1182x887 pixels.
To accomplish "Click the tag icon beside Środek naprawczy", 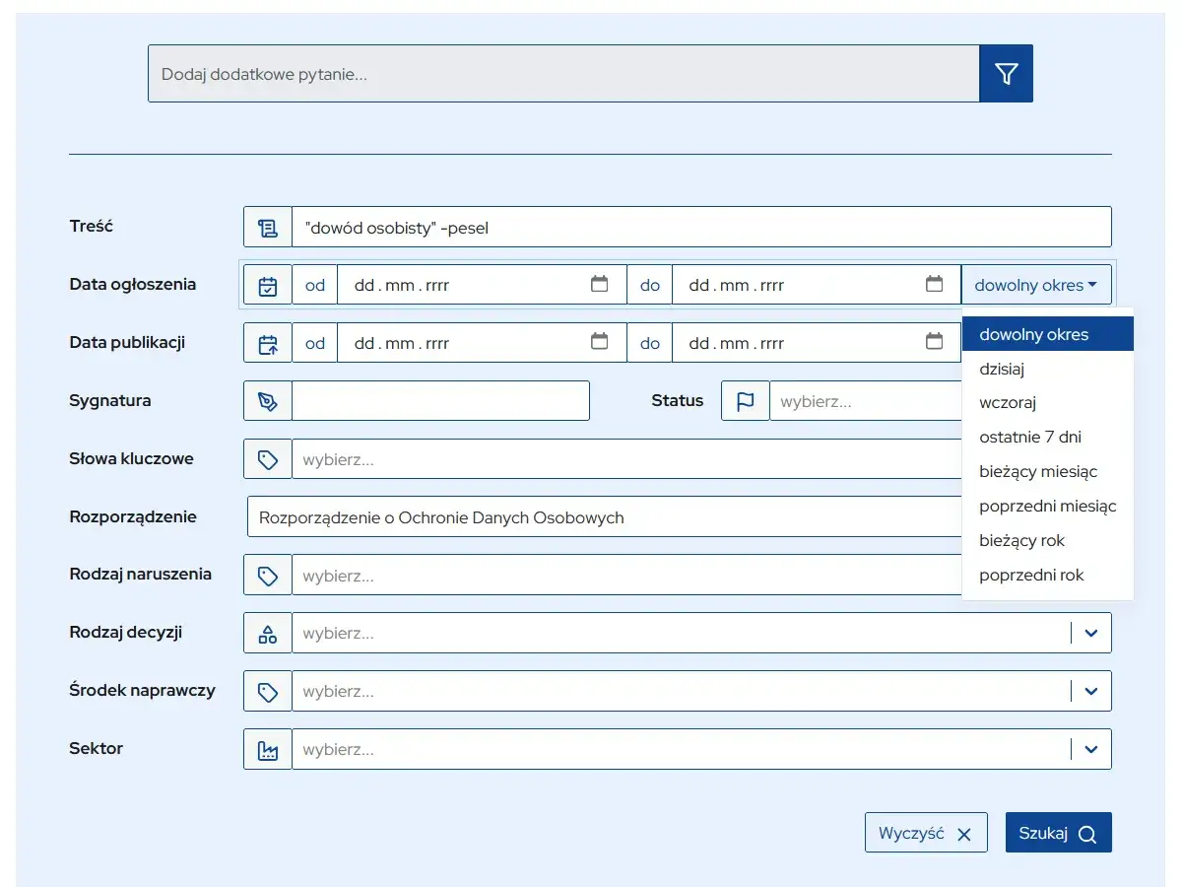I will (268, 691).
